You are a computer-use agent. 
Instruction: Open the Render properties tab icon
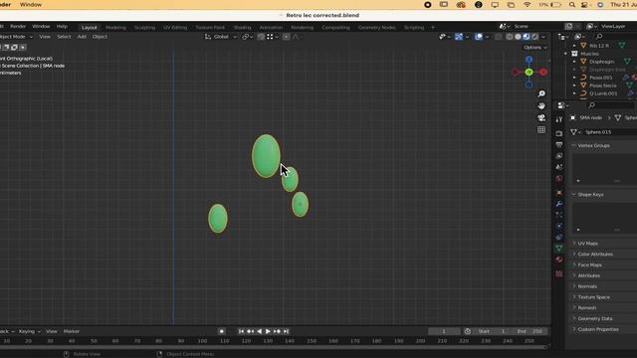point(559,133)
